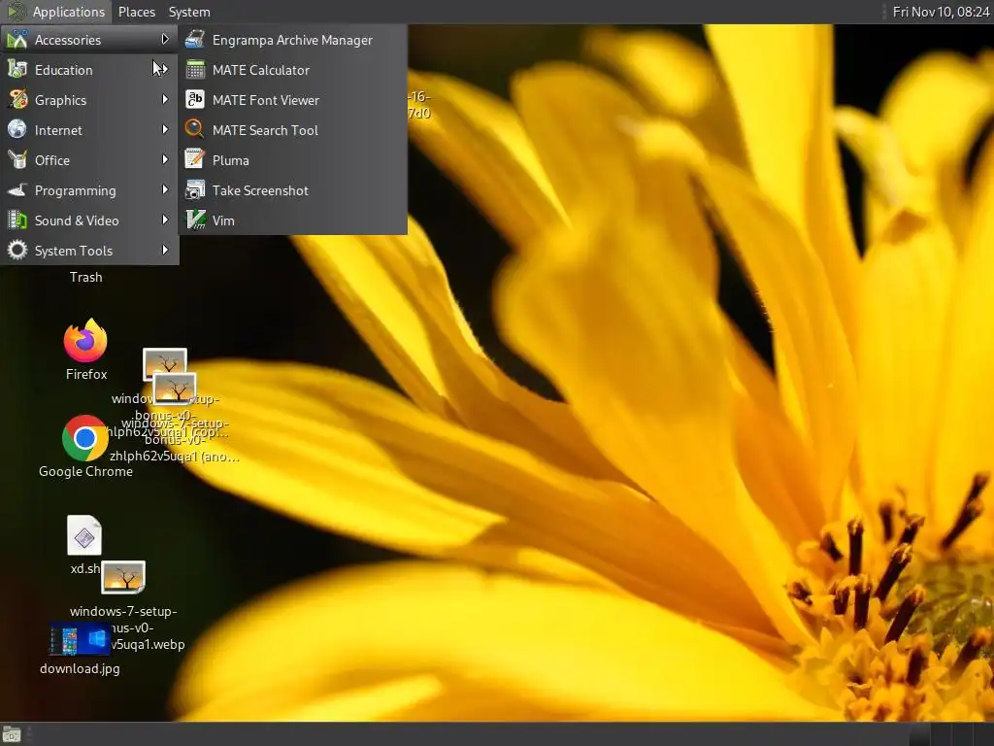Choose Sound & Video menu entry

pyautogui.click(x=89, y=220)
